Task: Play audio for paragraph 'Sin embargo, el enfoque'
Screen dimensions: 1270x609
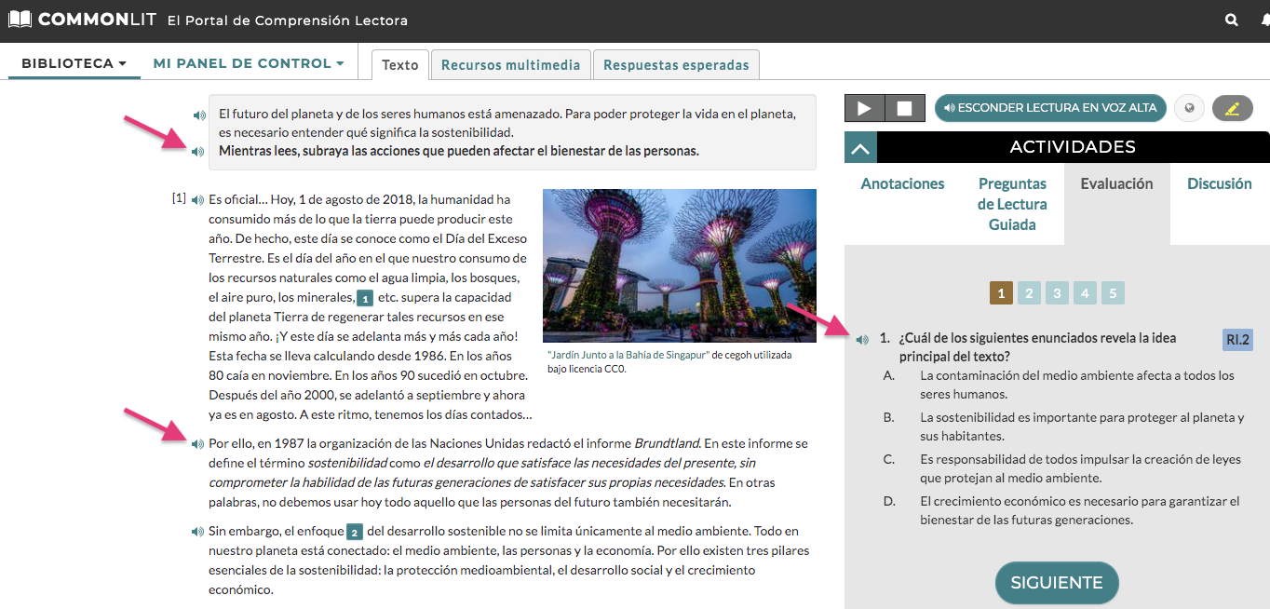Action: [x=197, y=532]
